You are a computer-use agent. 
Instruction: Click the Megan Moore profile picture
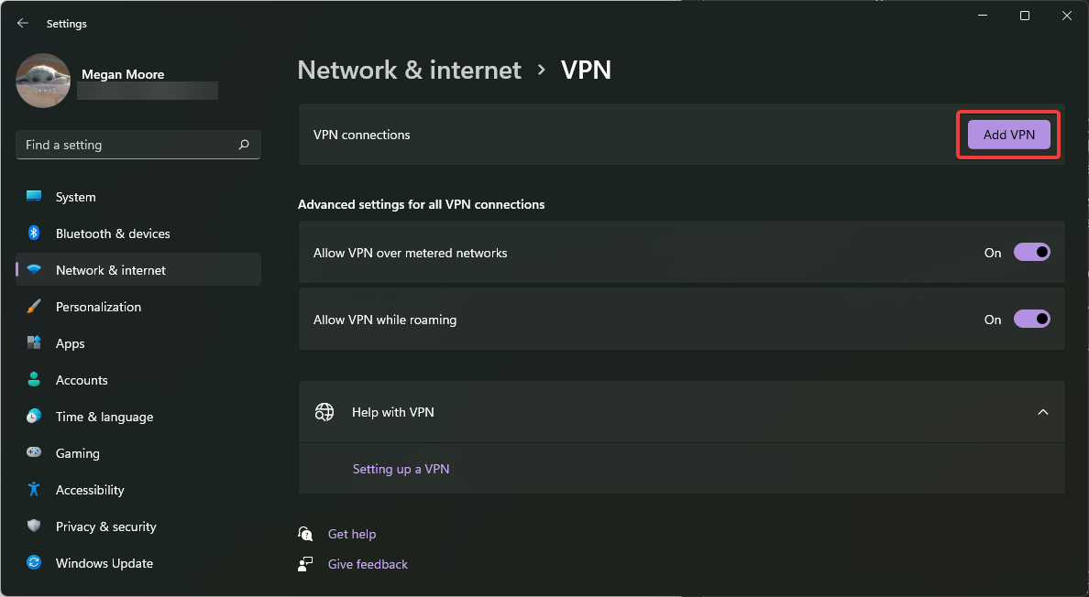tap(43, 81)
